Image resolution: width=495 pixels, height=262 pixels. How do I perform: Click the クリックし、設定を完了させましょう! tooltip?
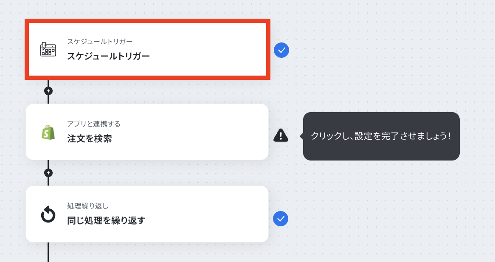click(x=381, y=136)
